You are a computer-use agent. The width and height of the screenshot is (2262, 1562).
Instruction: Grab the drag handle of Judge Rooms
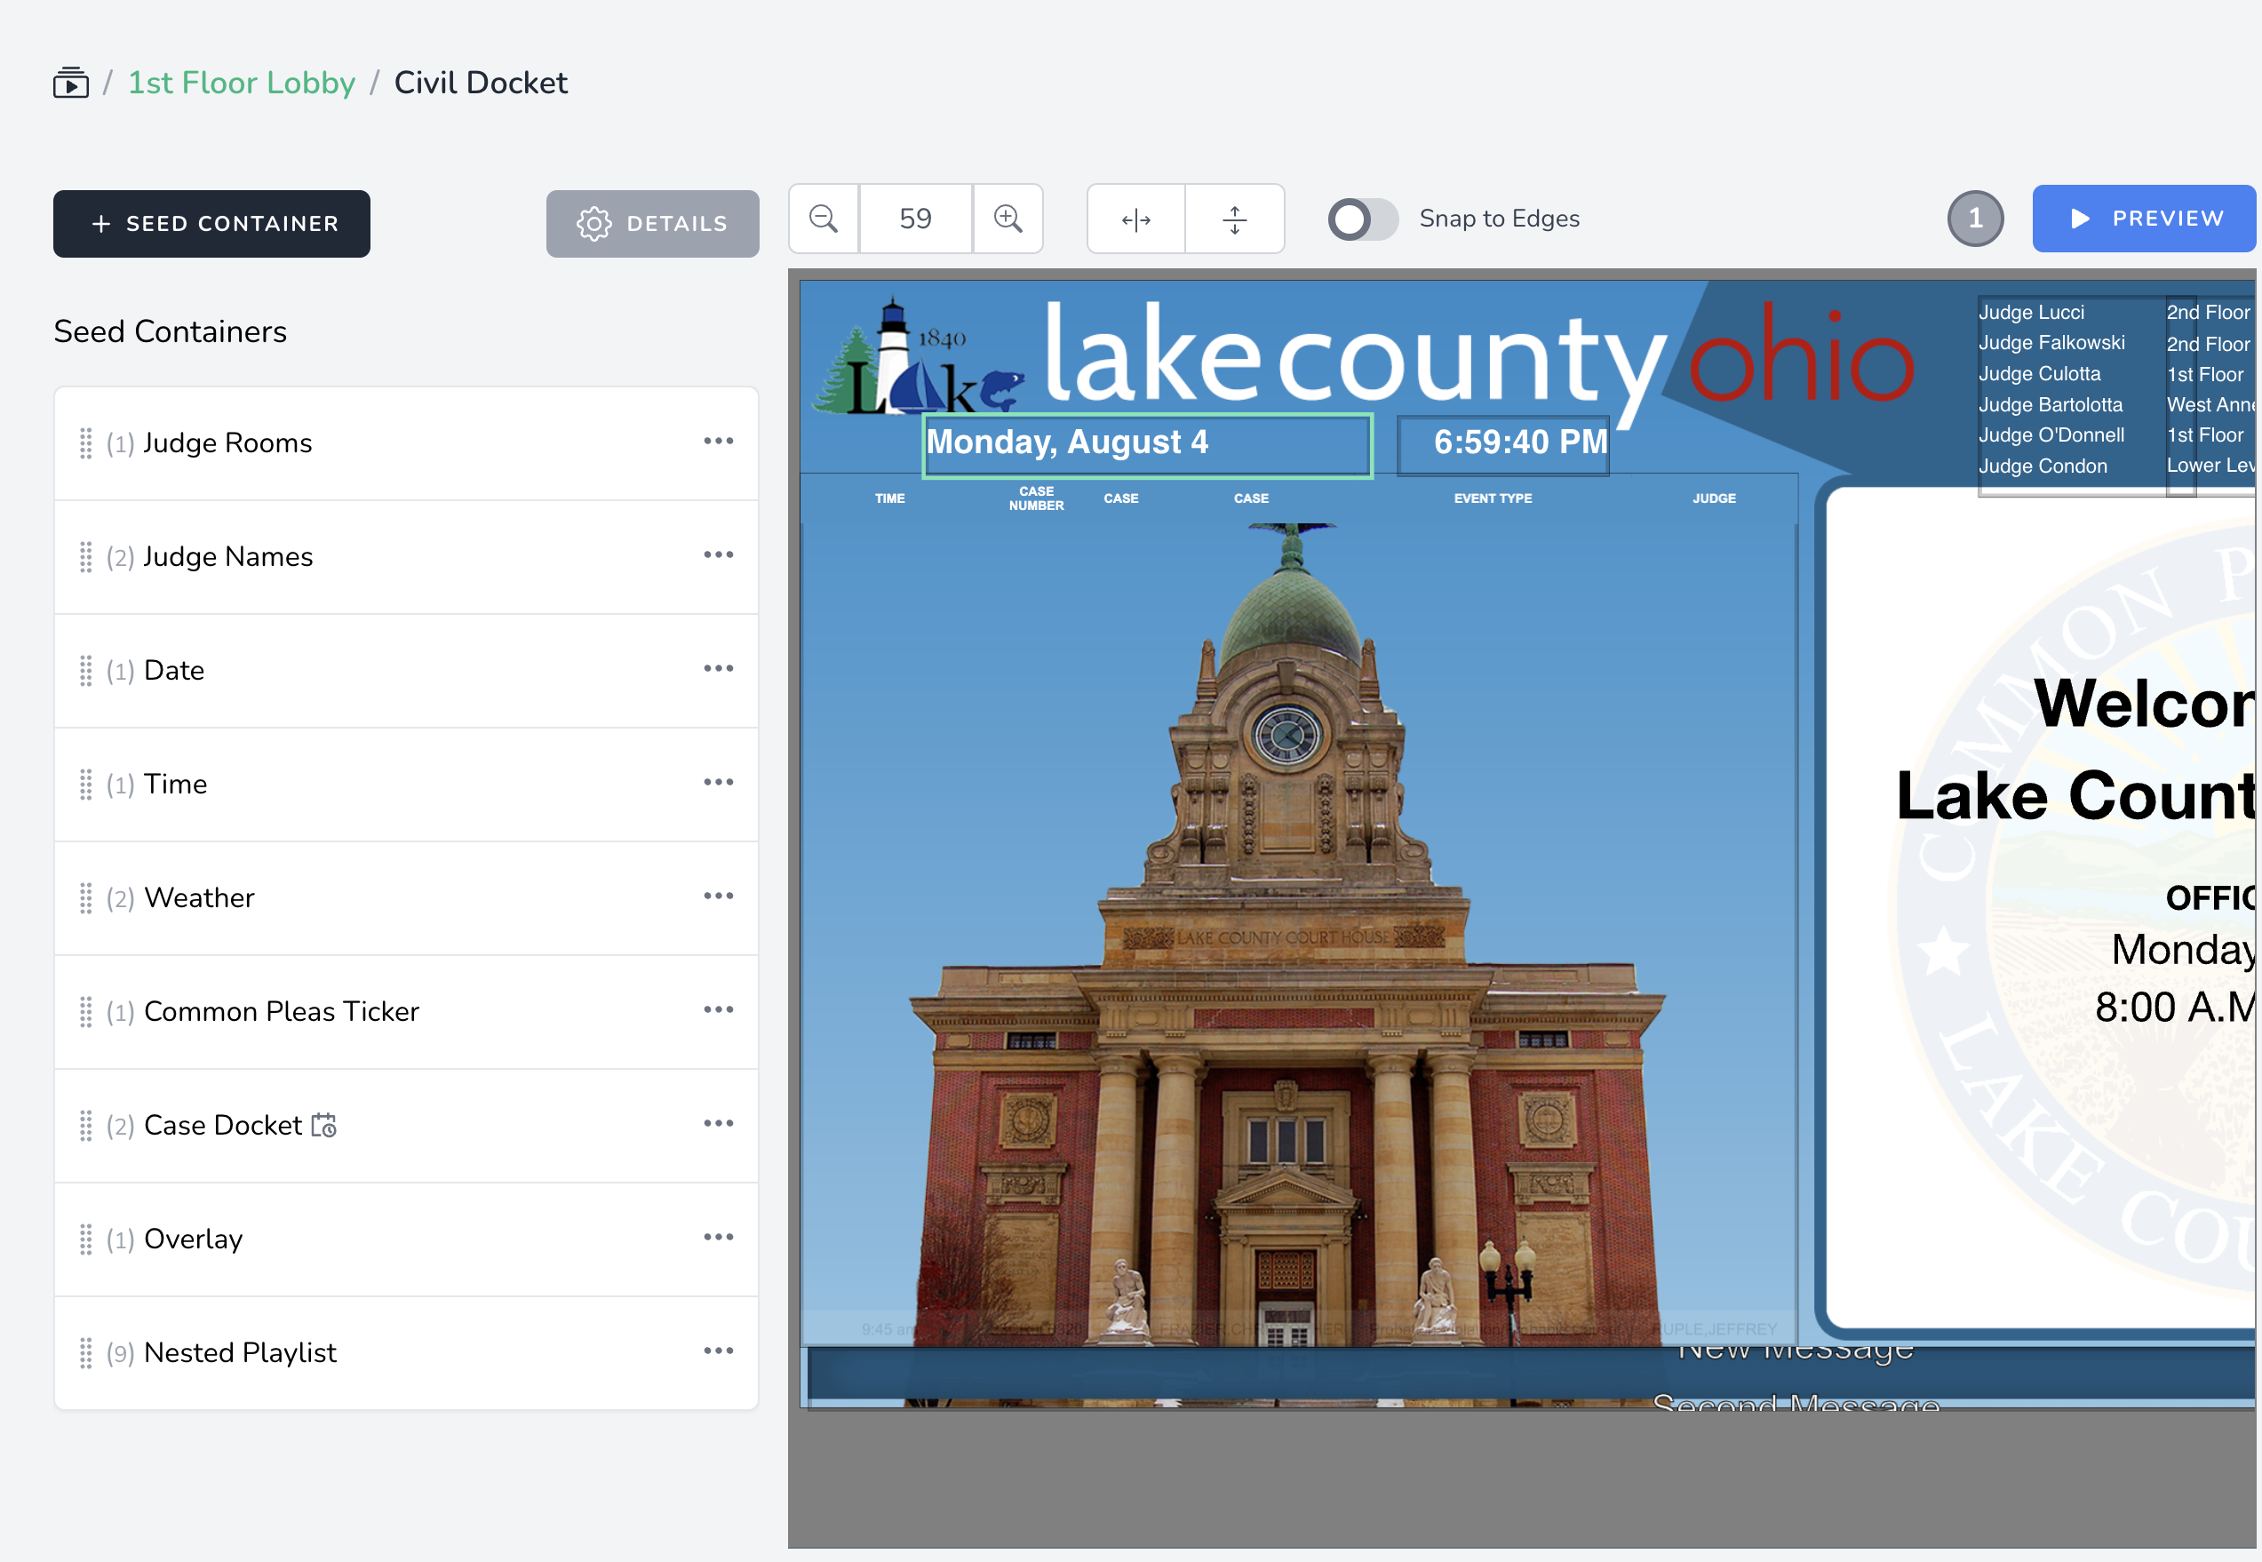coord(86,443)
